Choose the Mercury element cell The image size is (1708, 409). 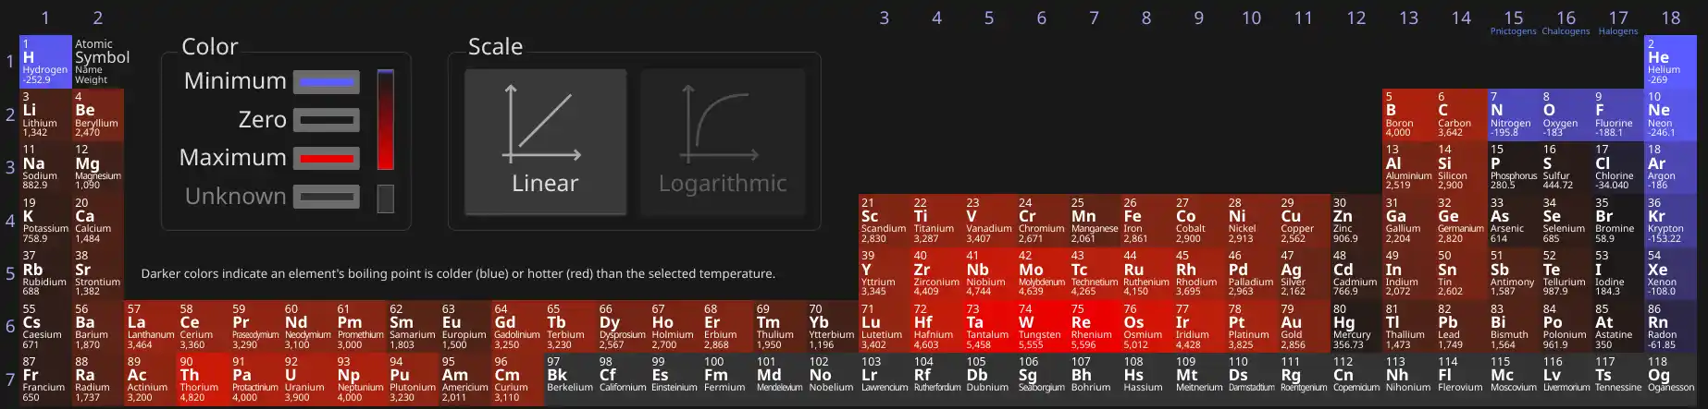click(x=1355, y=326)
